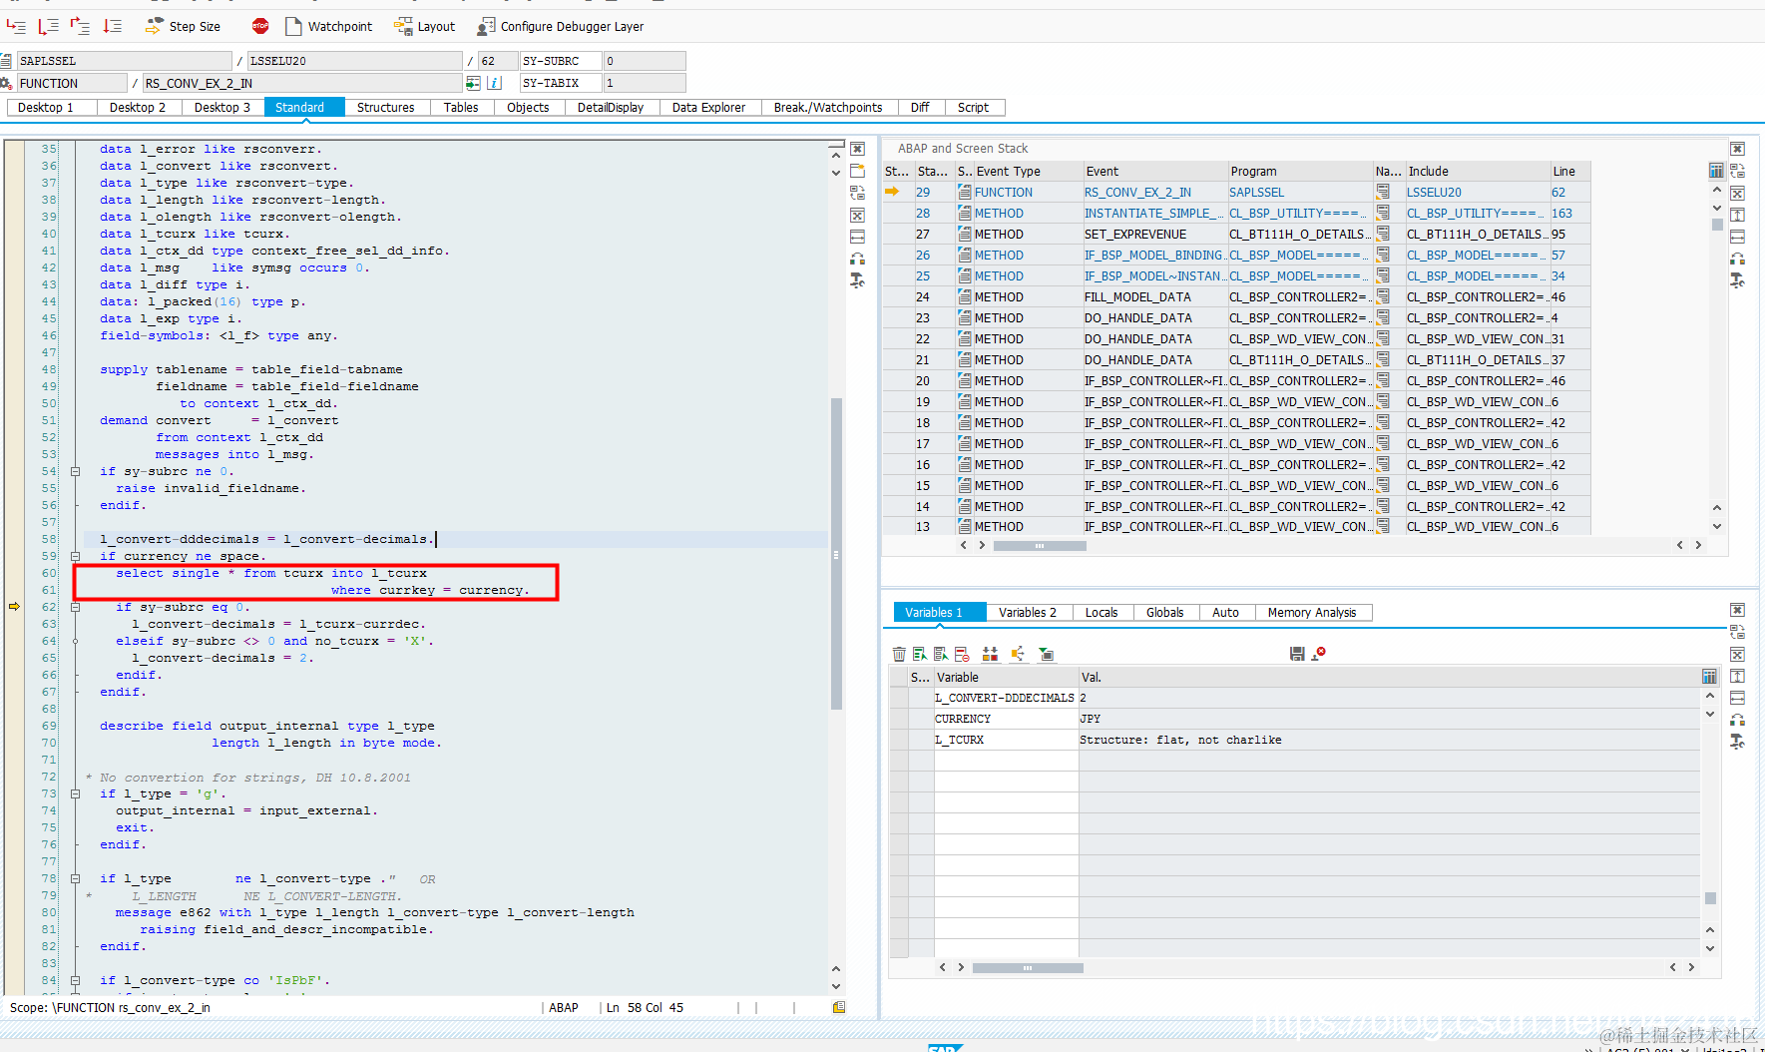
Task: Collapse the 'if sy-subrc eq 0' block at line 62
Action: click(75, 607)
